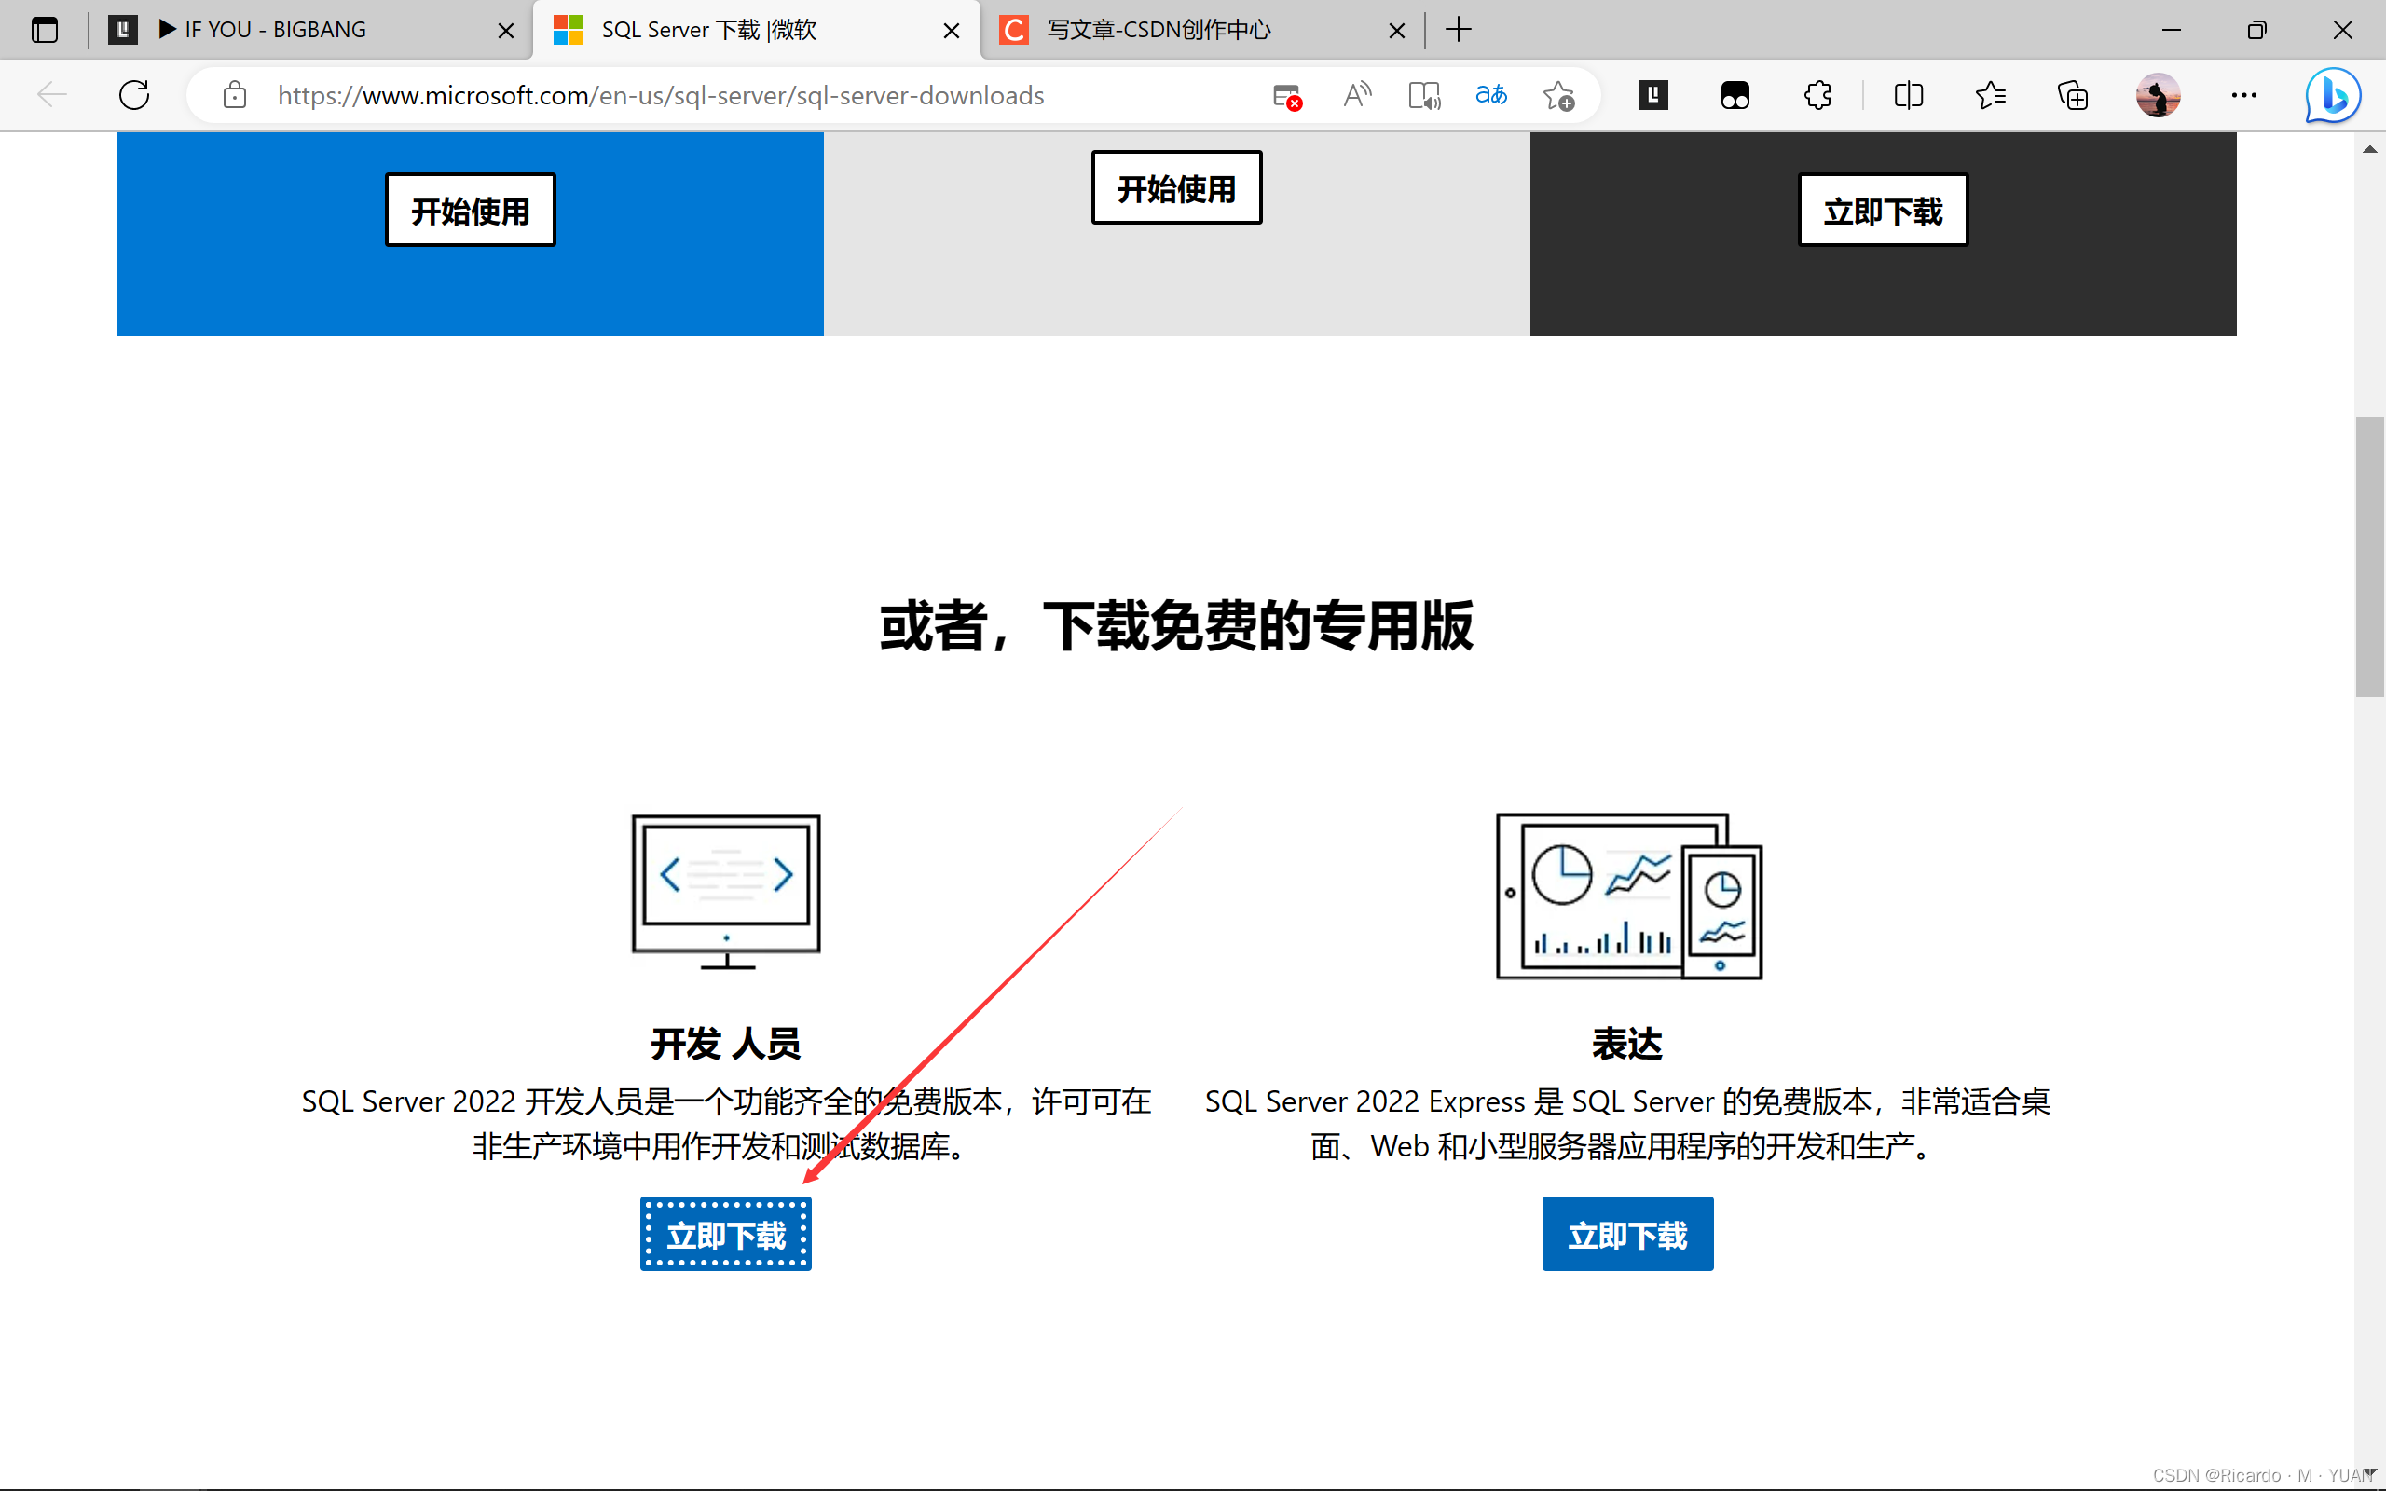Enable Split screen view
The image size is (2386, 1491).
point(1908,95)
